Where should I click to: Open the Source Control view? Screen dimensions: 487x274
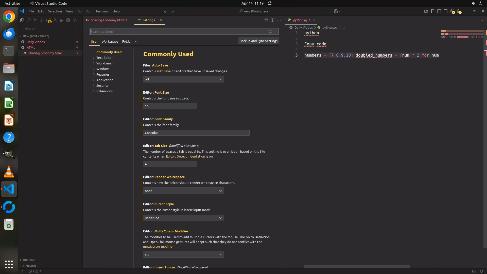(x=35, y=20)
